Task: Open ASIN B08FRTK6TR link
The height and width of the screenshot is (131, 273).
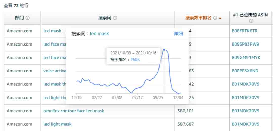Action: point(244,31)
